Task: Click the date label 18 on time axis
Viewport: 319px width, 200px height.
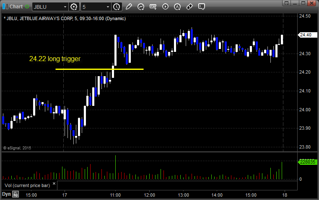Action: 285,195
